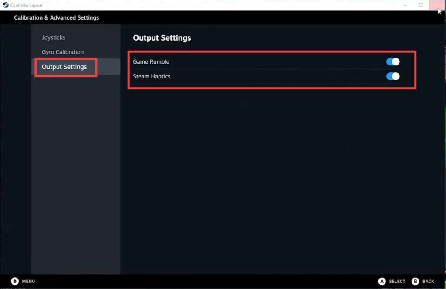
Task: Maximize the Controller Layout window
Action: pyautogui.click(x=421, y=5)
